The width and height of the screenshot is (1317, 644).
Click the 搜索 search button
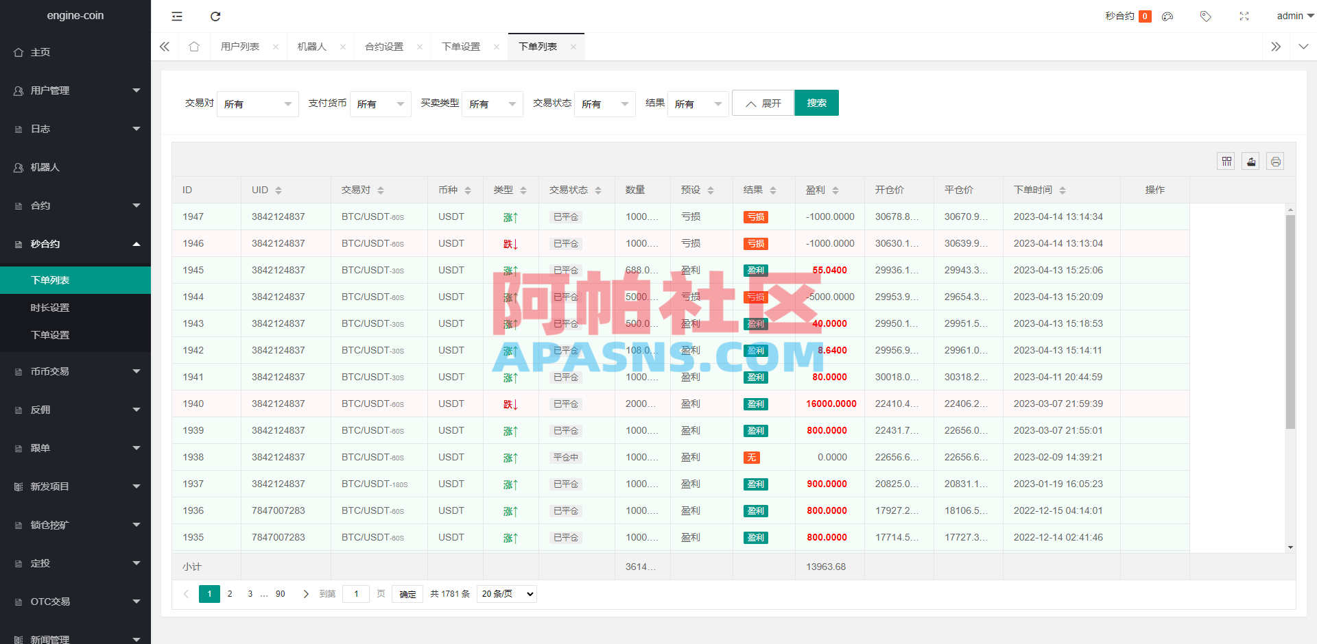(816, 102)
